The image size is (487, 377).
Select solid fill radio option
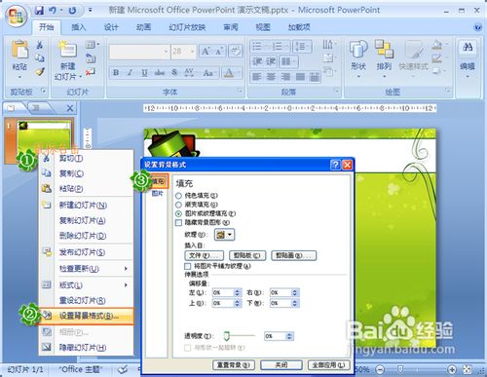pyautogui.click(x=178, y=196)
